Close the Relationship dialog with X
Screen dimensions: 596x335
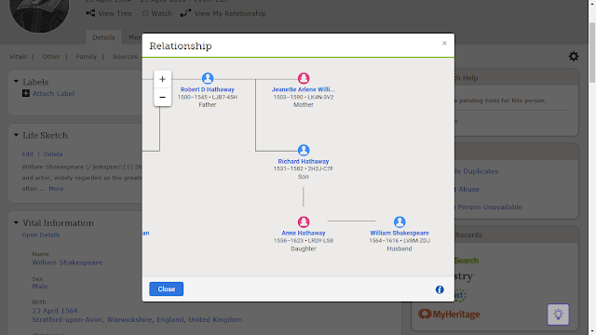click(444, 44)
